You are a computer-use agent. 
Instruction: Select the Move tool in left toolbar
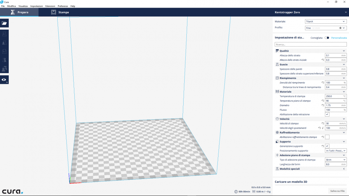[4, 34]
